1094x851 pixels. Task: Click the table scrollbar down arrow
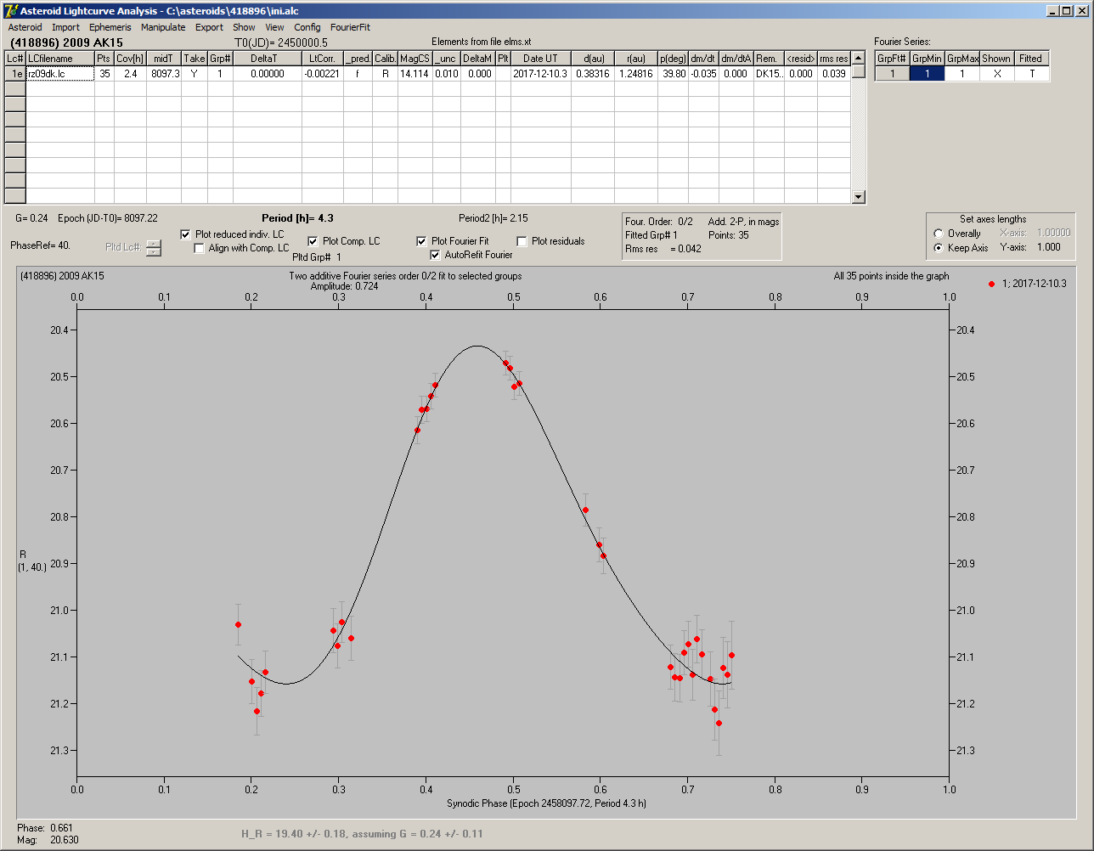click(x=859, y=197)
